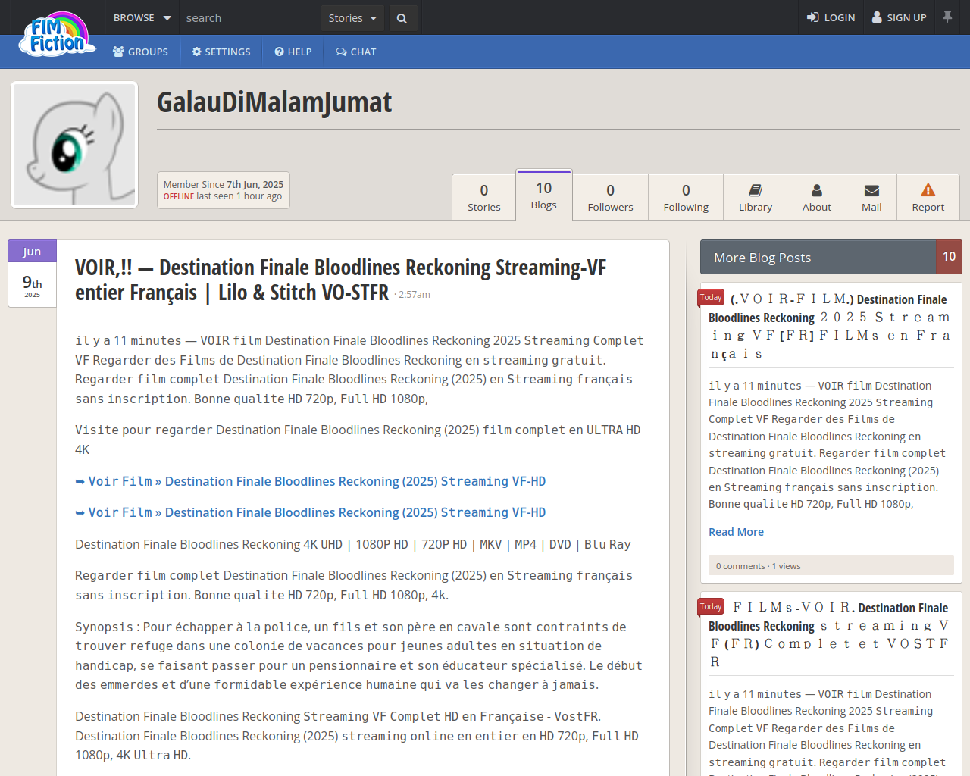Click the magnifier search button
Screen dimensions: 970x776
click(402, 18)
